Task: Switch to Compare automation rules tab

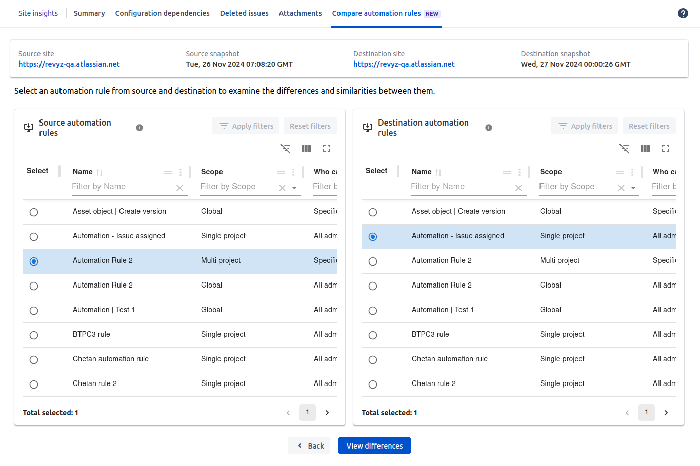Action: point(386,13)
